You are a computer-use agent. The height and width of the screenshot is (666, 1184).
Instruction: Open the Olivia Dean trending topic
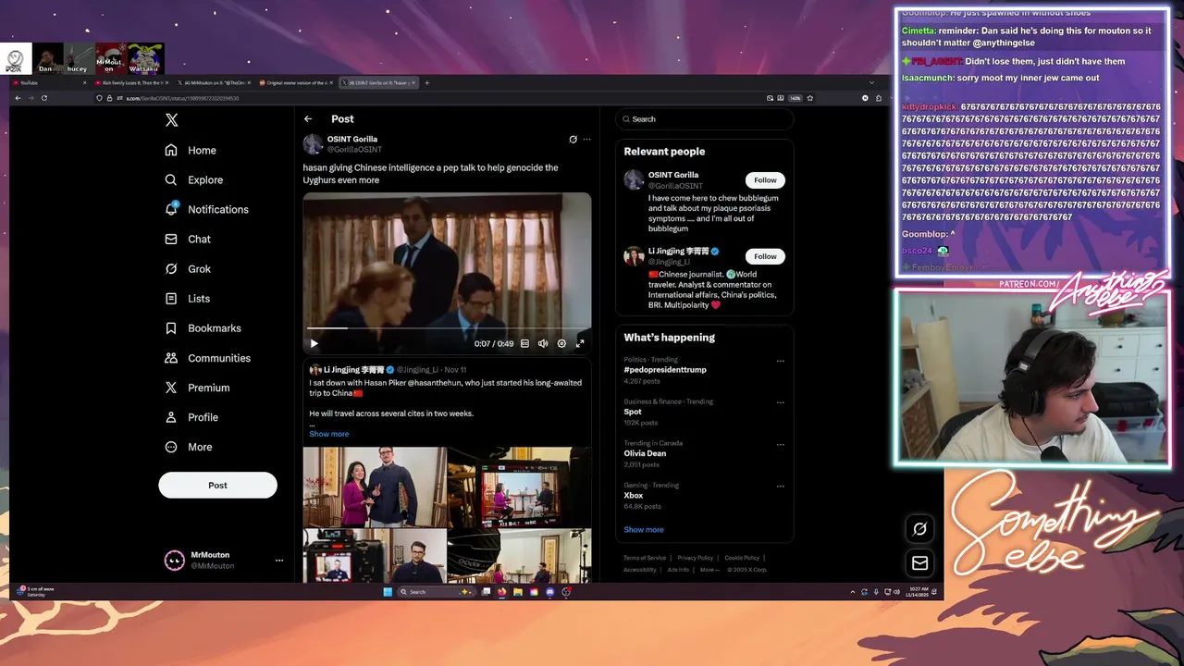tap(645, 453)
